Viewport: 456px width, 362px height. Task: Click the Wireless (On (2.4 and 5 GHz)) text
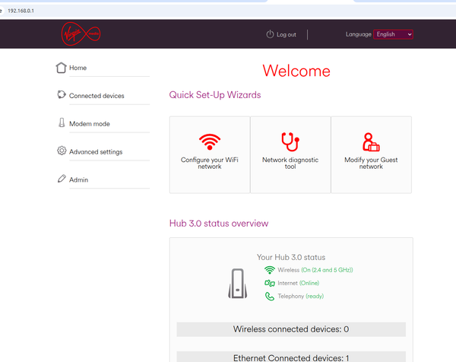(315, 270)
